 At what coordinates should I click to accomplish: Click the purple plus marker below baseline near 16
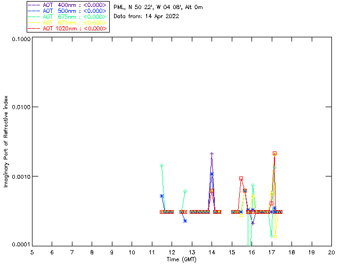click(253, 223)
